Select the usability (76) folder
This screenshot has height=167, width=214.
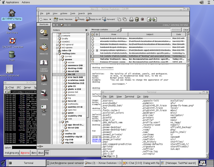point(75,116)
